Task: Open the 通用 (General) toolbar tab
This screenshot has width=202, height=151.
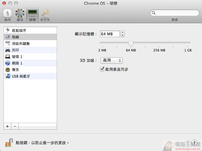Action: pos(7,15)
